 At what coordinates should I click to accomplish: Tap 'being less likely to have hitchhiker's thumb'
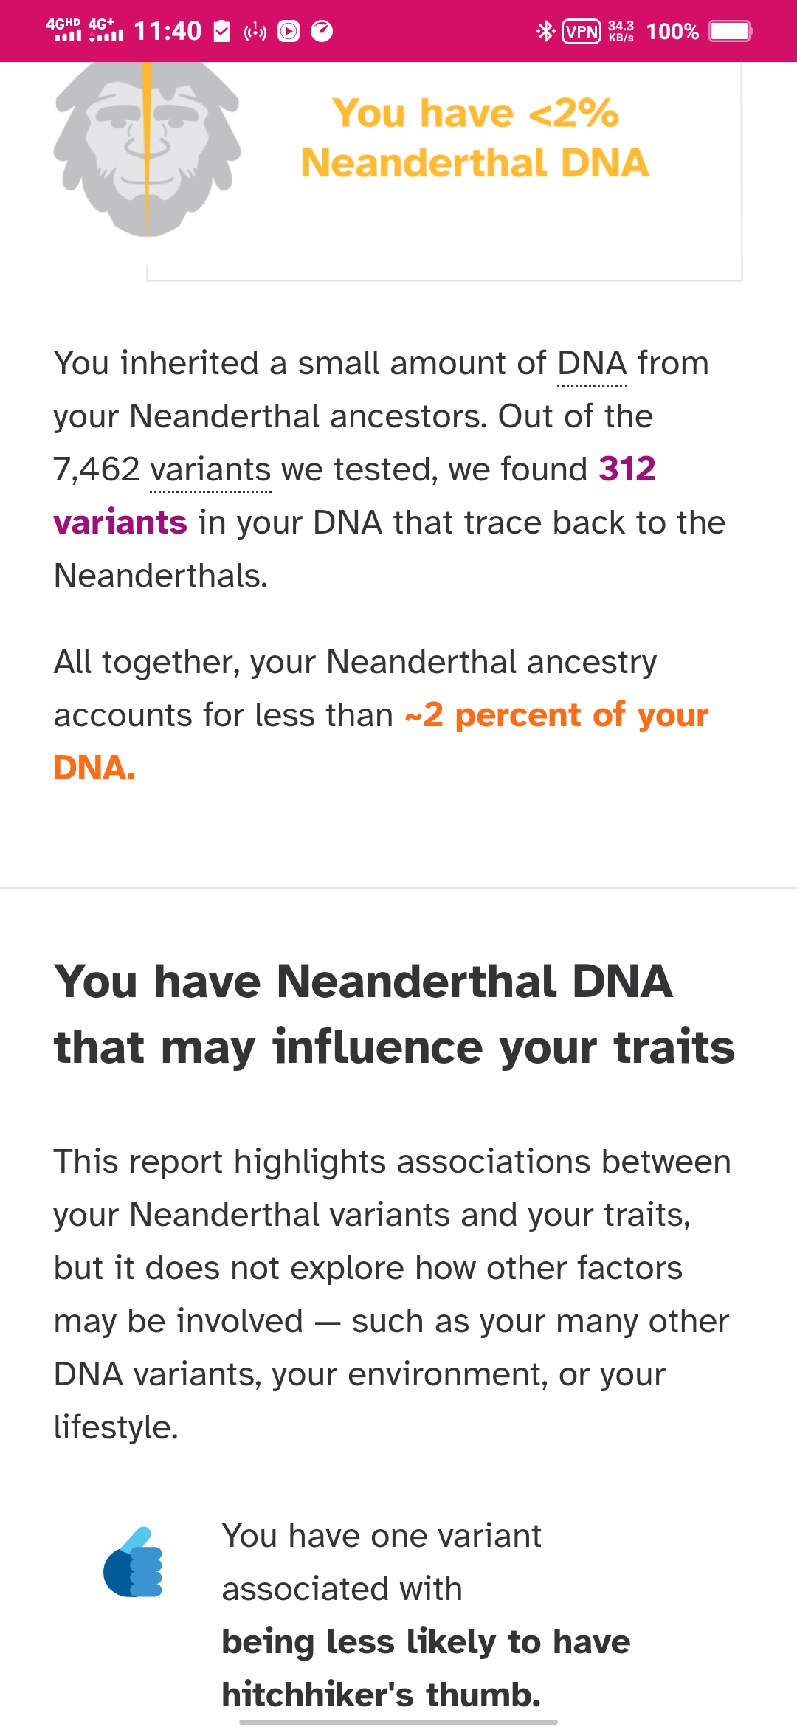(426, 1668)
